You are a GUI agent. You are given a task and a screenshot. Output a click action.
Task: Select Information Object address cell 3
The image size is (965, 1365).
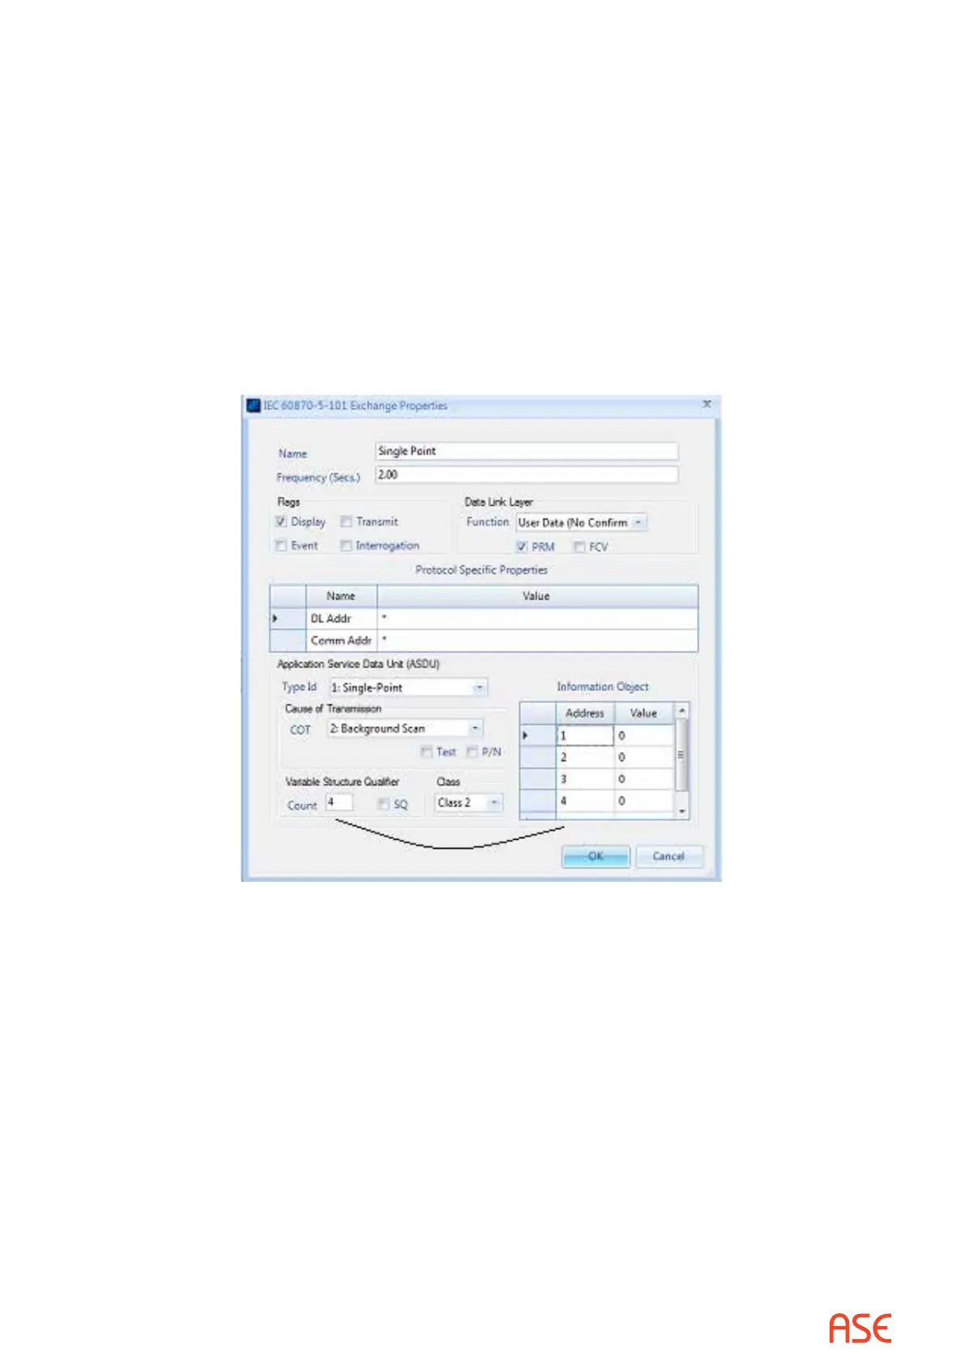coord(585,779)
